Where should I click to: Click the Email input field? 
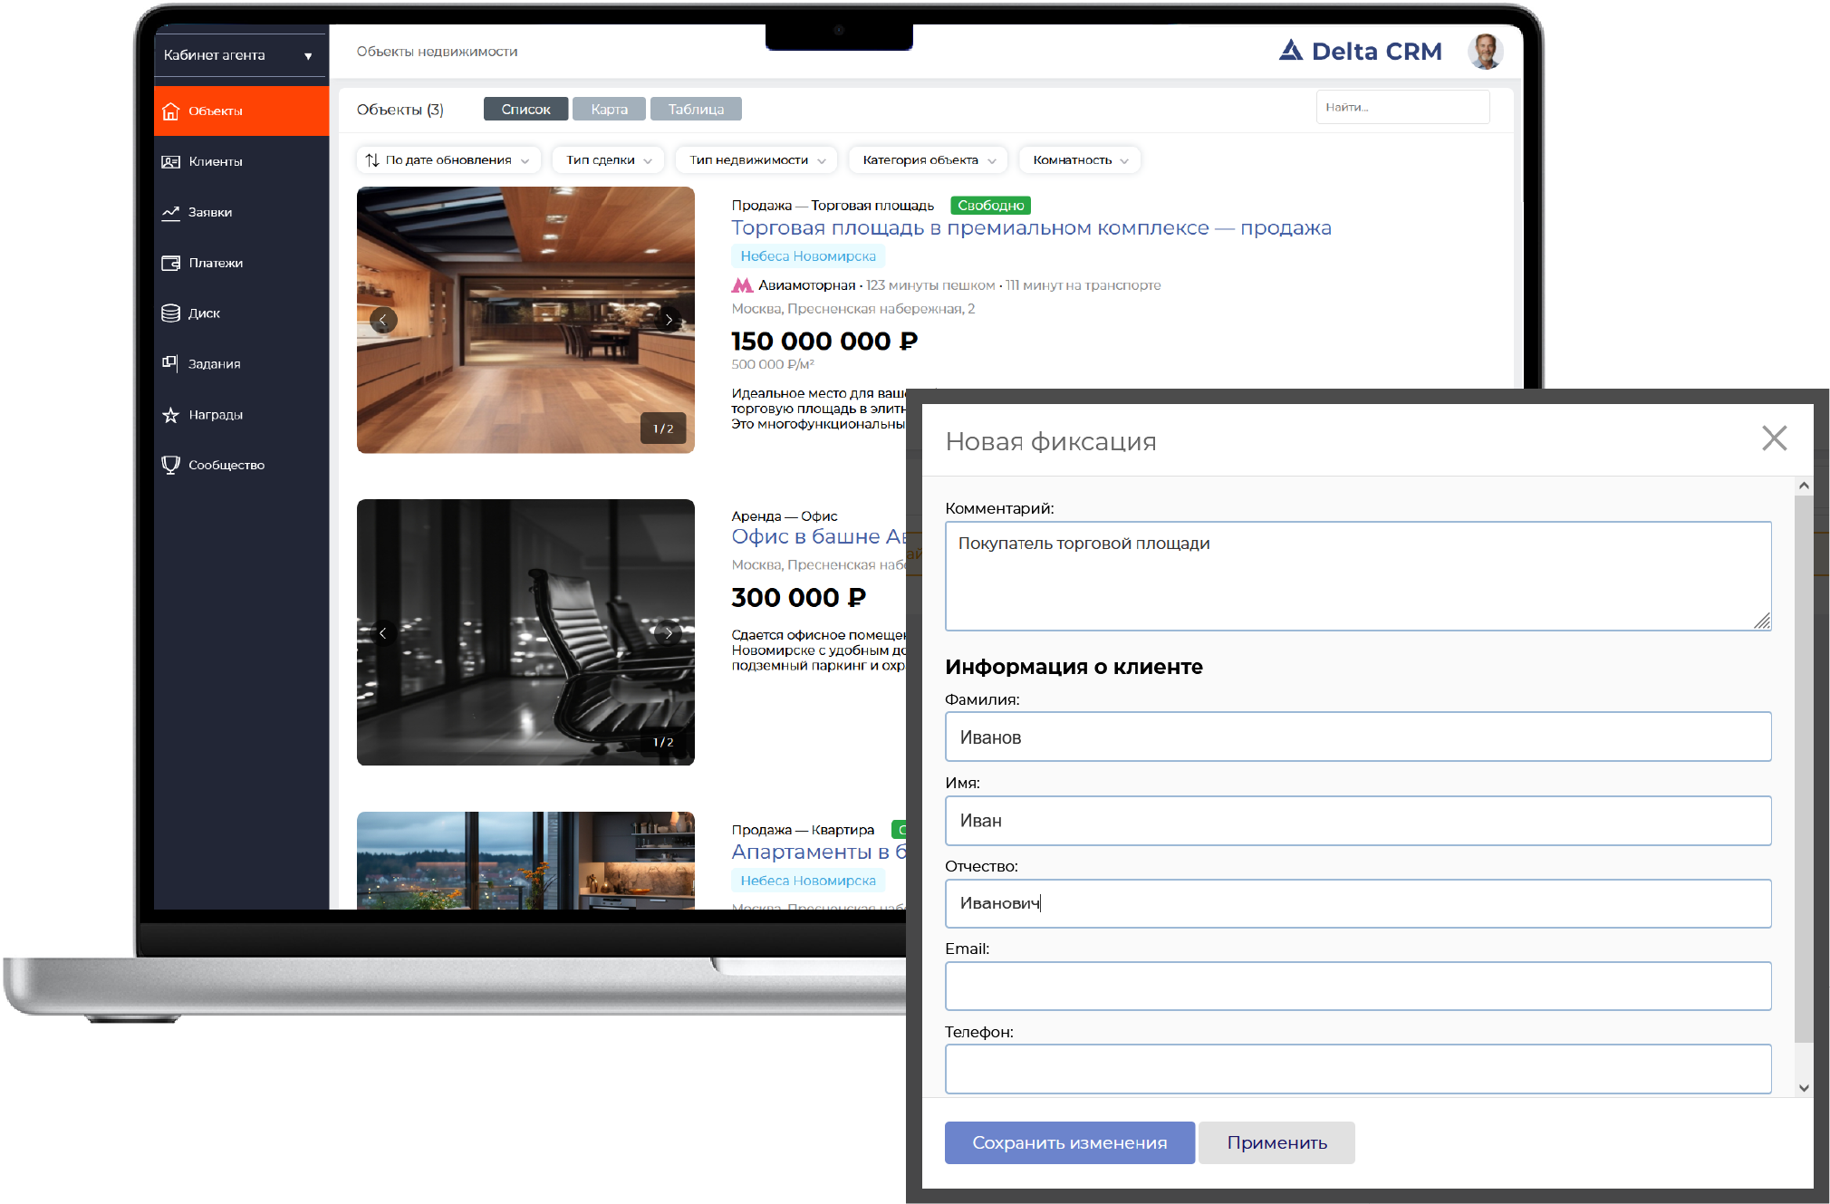tap(1358, 987)
